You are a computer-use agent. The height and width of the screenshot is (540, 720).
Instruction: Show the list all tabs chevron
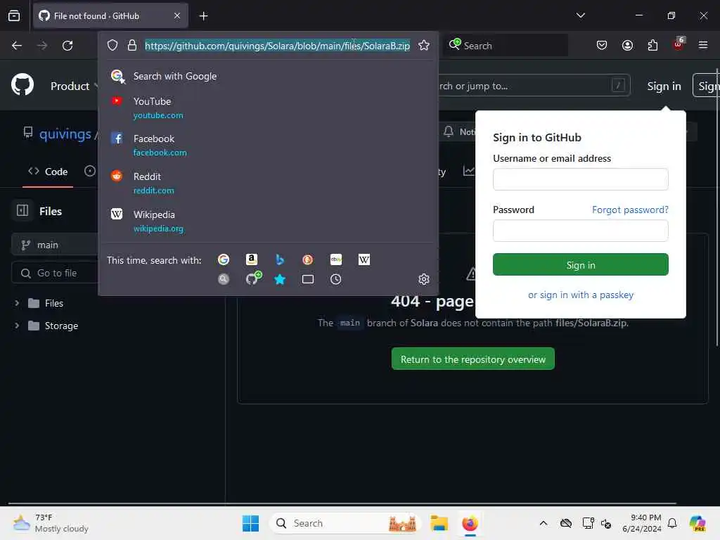coord(580,15)
